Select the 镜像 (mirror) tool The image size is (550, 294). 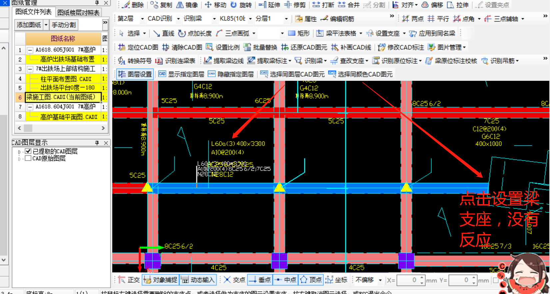pos(187,5)
